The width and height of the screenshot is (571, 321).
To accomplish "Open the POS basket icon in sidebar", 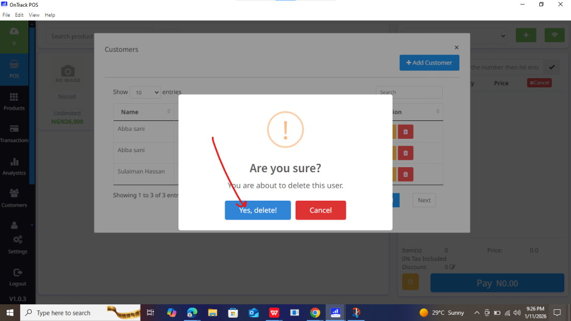I will [x=14, y=68].
